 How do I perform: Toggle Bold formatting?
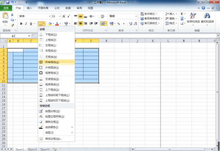(21, 24)
